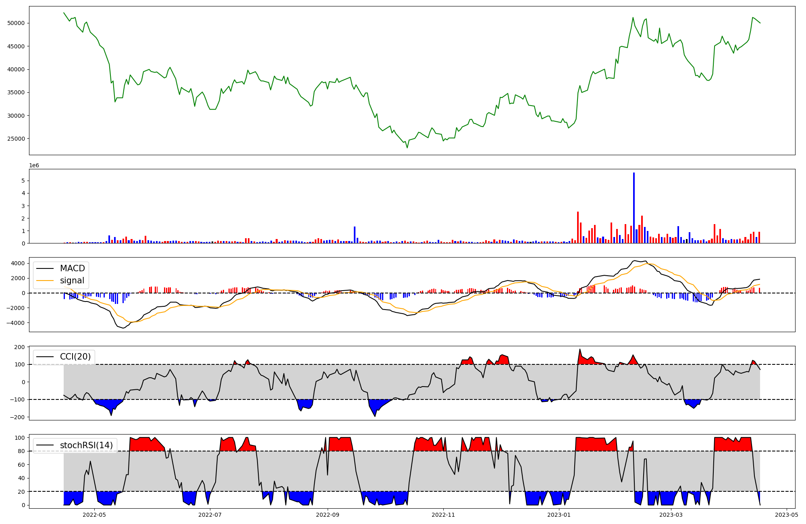Click the 50000 price axis label

(x=16, y=23)
